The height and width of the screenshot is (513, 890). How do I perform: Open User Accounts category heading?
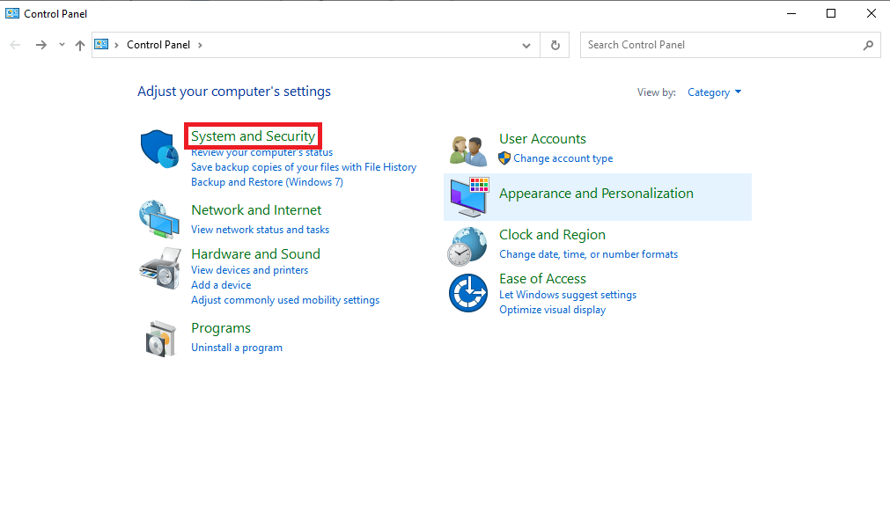[x=542, y=139]
